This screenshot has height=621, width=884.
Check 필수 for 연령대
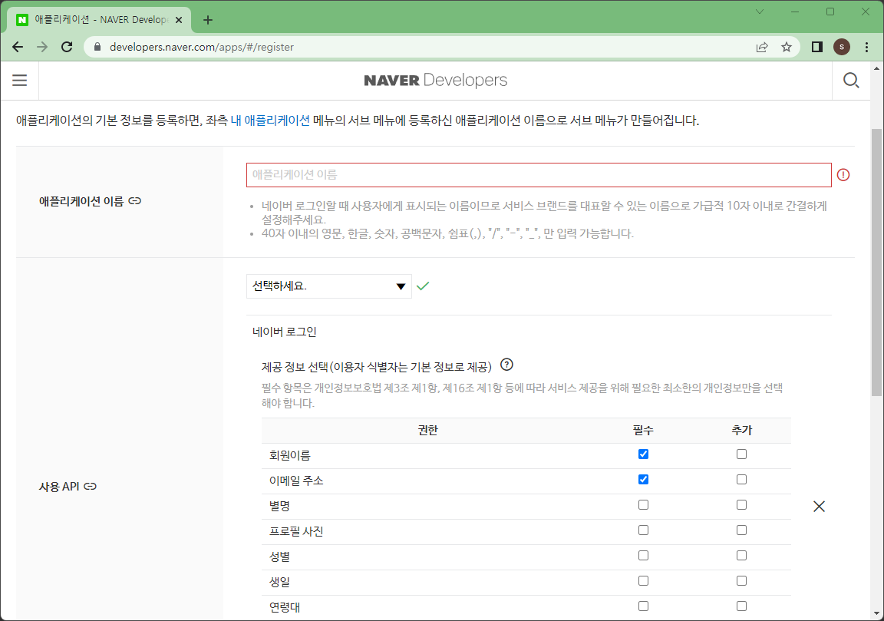[x=643, y=606]
